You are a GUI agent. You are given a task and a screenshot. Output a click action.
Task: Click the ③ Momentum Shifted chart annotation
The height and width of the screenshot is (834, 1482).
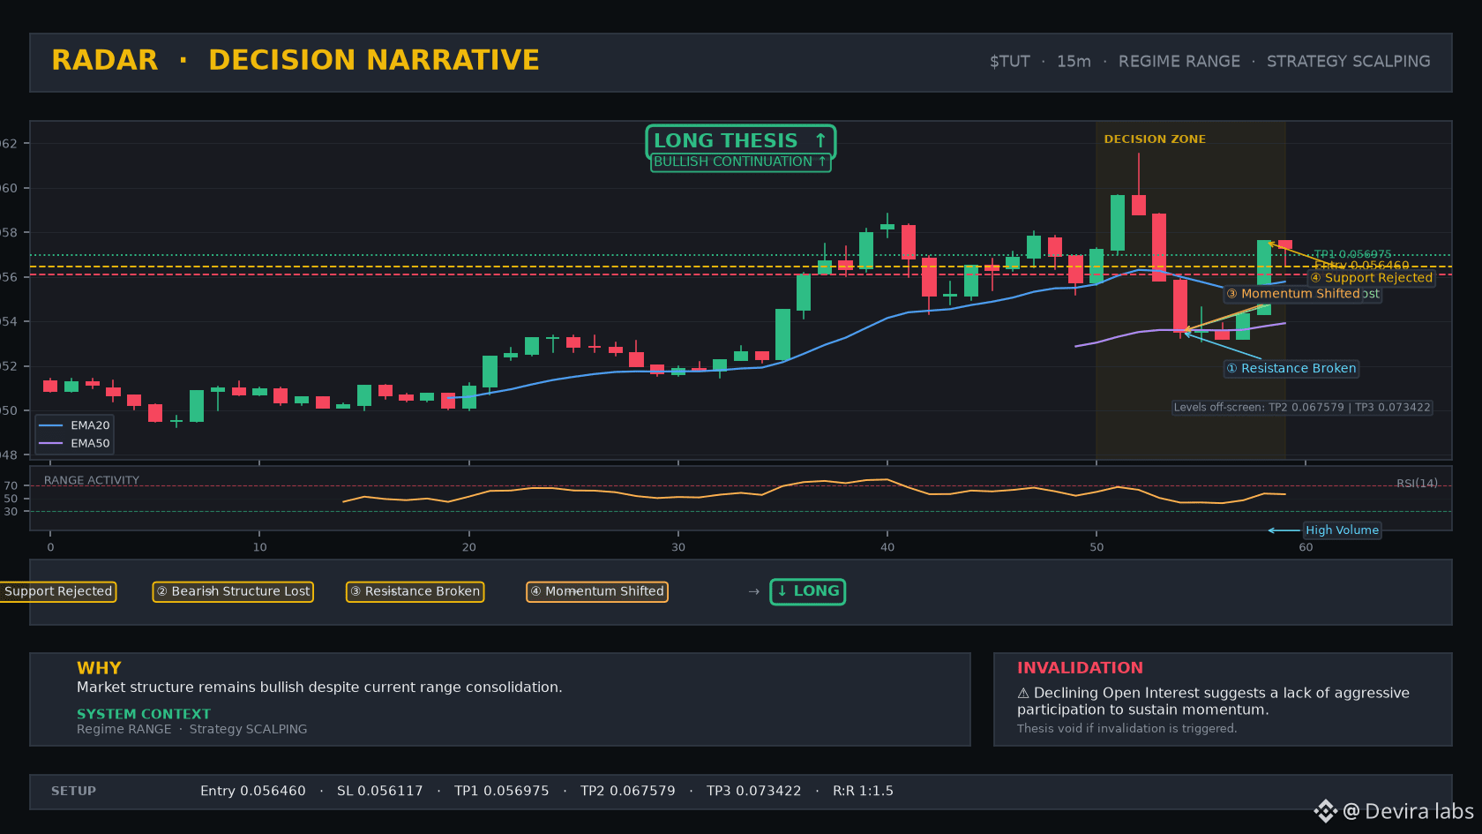[1292, 294]
